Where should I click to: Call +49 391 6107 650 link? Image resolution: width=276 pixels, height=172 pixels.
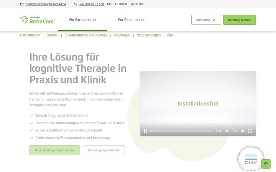point(92,4)
